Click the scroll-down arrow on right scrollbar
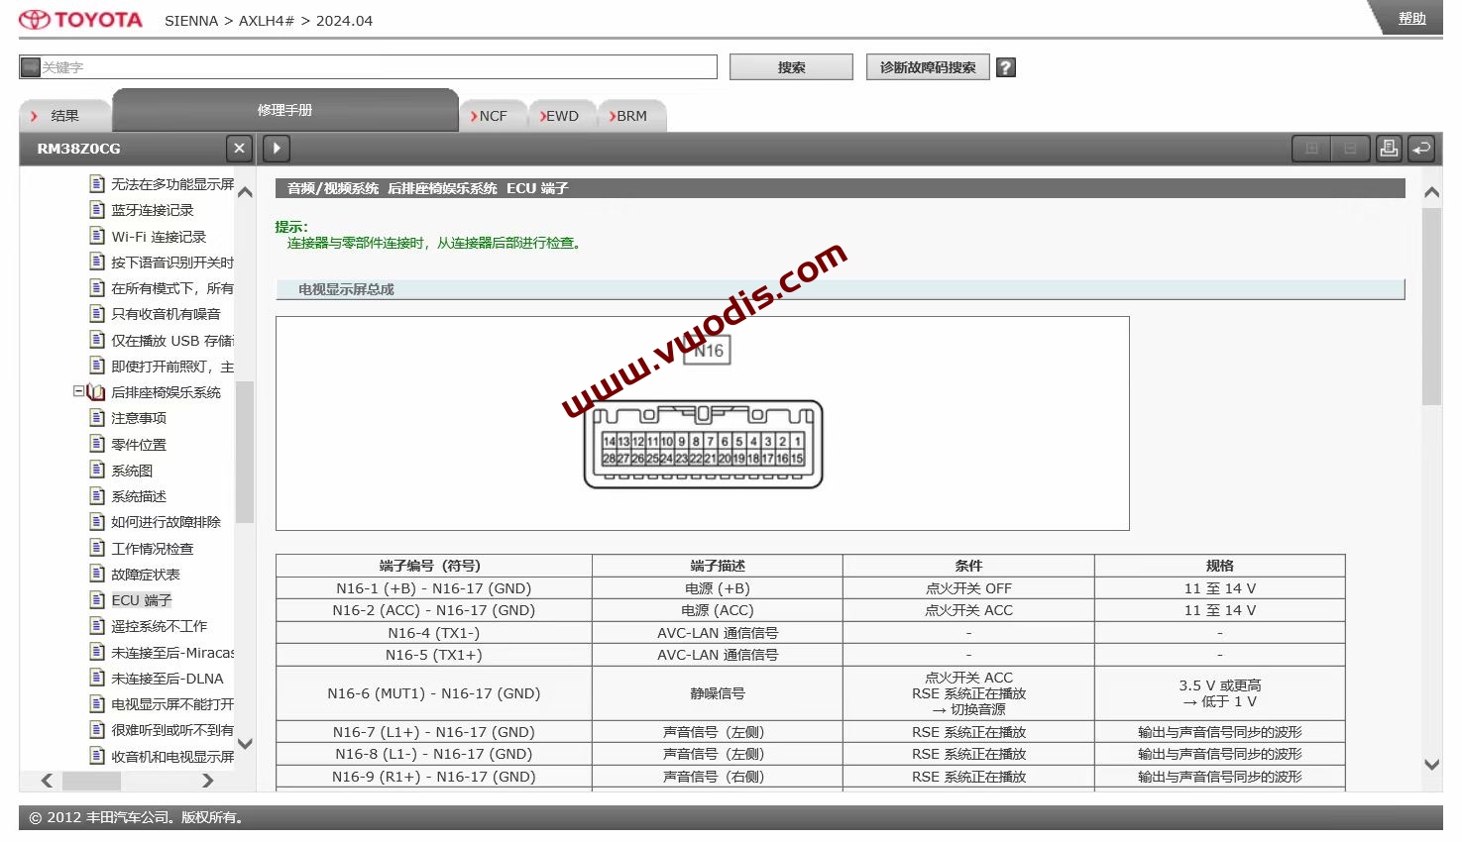Screen dimensions: 1462x842 click(1431, 764)
